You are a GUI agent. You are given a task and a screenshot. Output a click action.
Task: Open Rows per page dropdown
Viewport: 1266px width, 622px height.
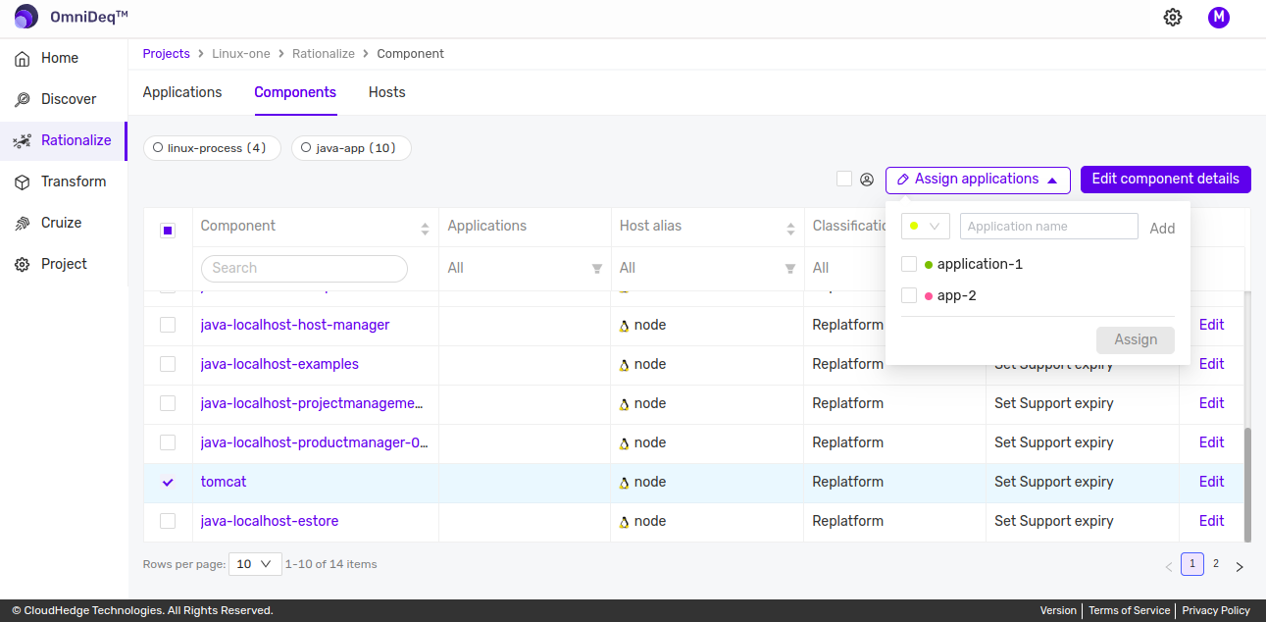[255, 564]
